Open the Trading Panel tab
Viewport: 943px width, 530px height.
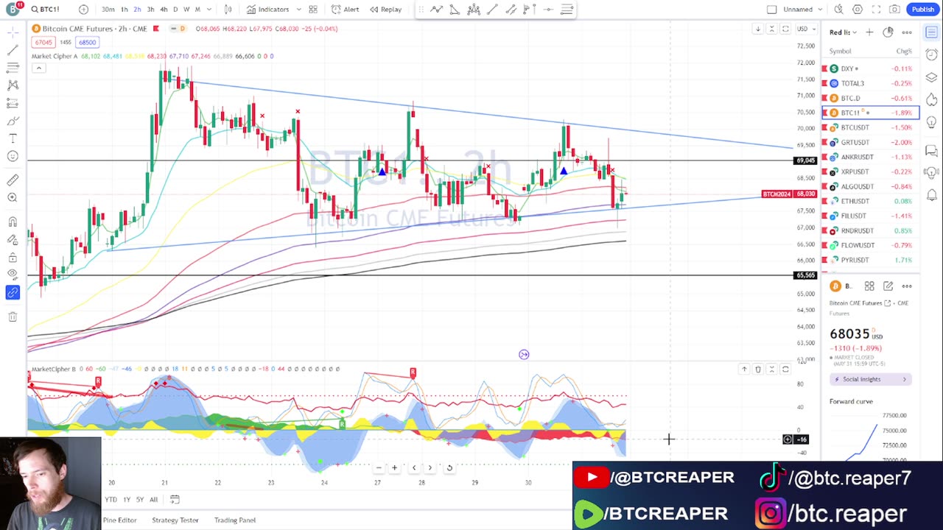235,520
